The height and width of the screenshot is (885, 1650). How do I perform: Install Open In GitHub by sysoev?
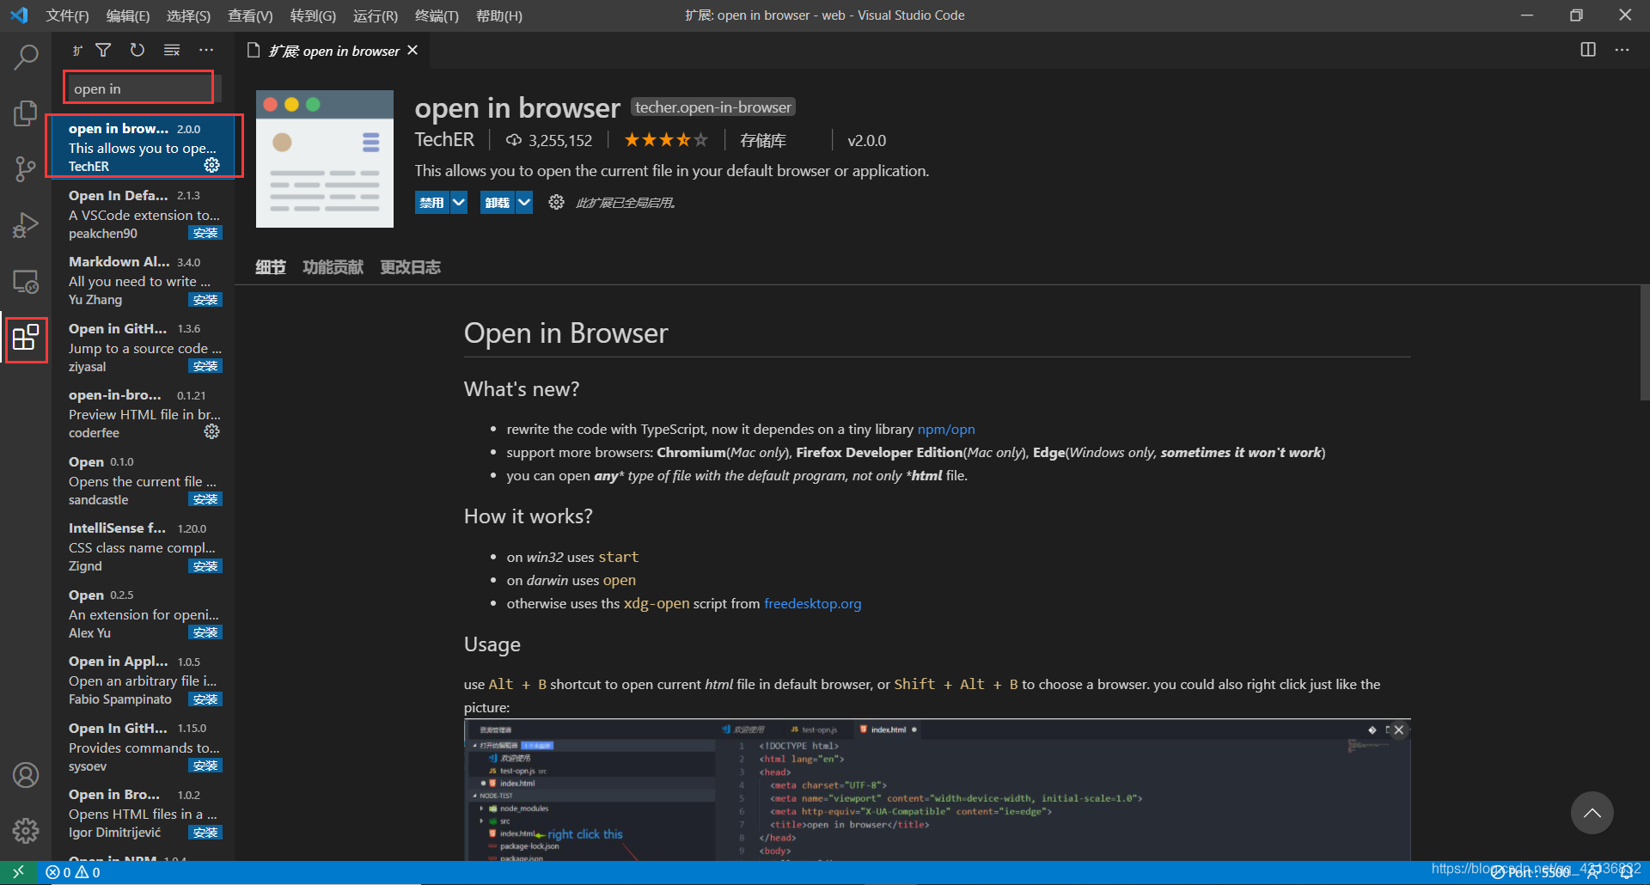pos(205,766)
